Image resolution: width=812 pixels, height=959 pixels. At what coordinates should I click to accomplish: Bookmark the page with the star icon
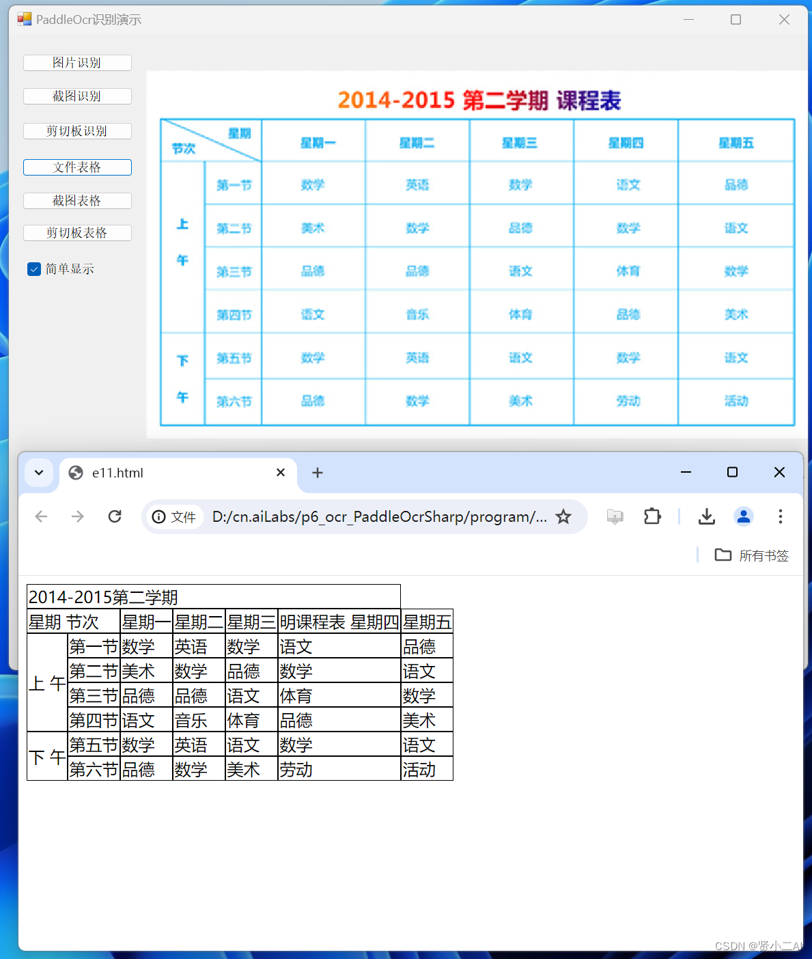(x=563, y=517)
